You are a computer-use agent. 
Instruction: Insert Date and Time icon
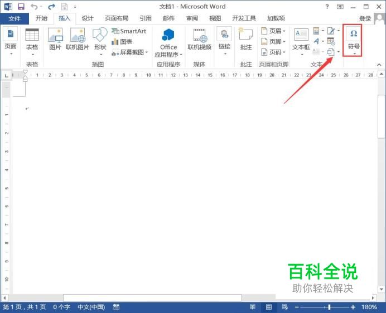331,41
